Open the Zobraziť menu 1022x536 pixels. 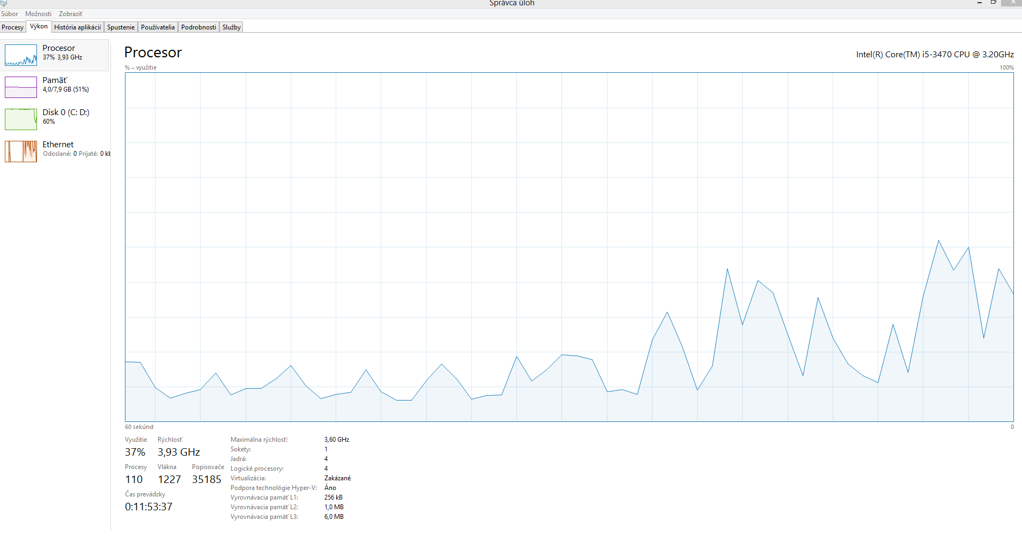click(x=71, y=14)
